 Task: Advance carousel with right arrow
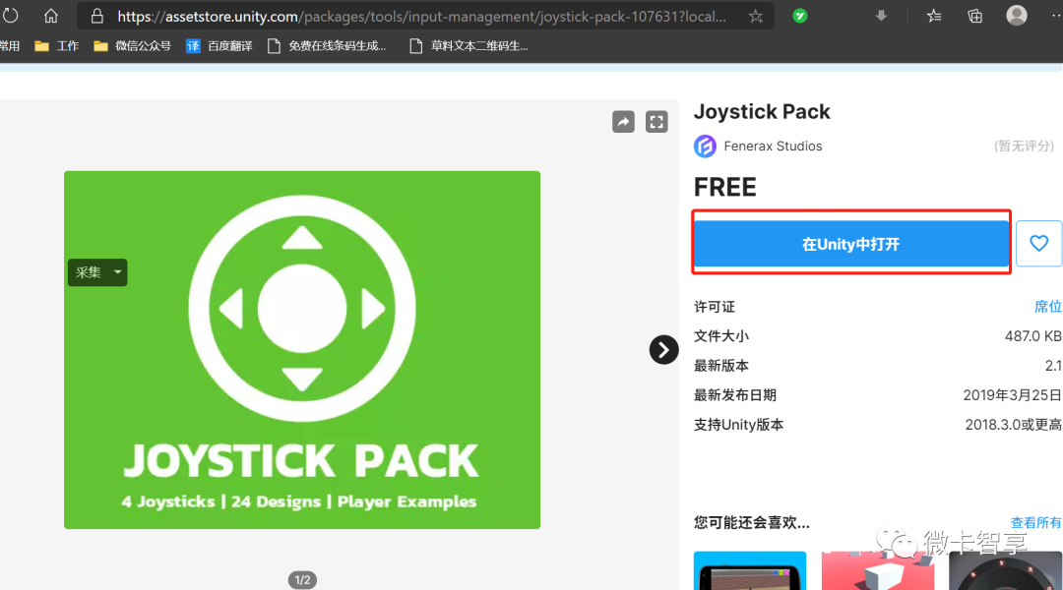pyautogui.click(x=663, y=349)
